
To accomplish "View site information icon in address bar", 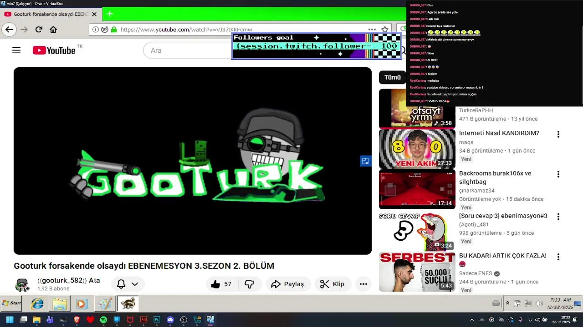I will tap(96, 30).
